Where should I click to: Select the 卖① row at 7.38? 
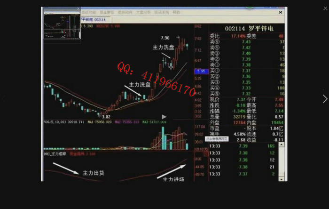[247, 65]
